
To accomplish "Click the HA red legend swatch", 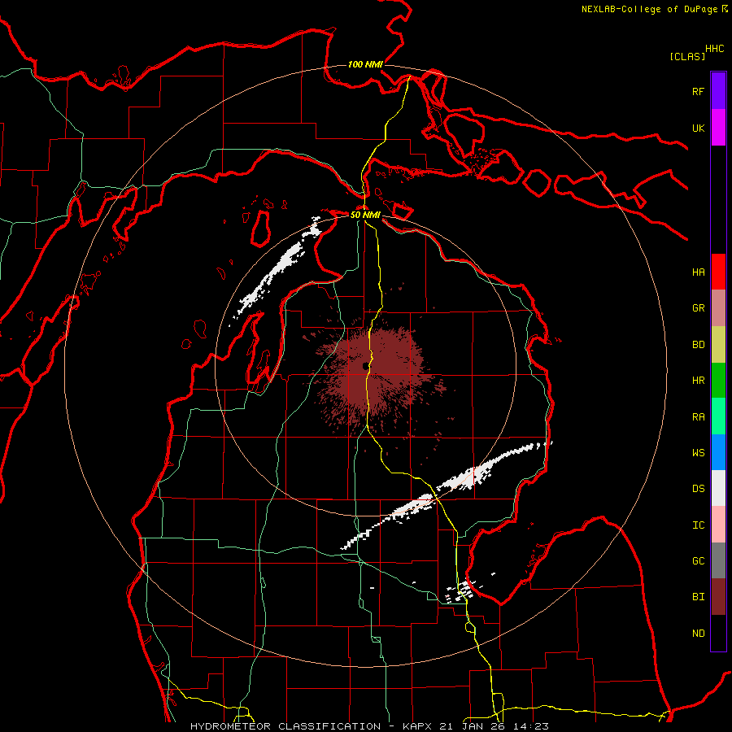I will click(x=718, y=272).
